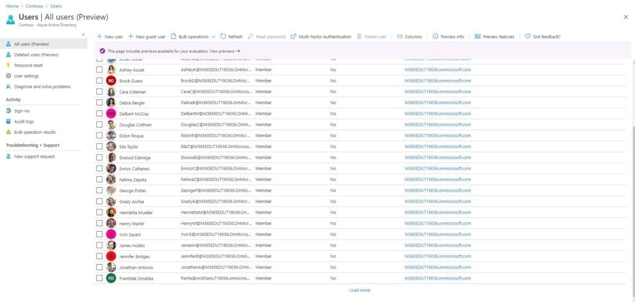Select the checkbox for Ashley Kozak
The image size is (635, 303).
[99, 69]
